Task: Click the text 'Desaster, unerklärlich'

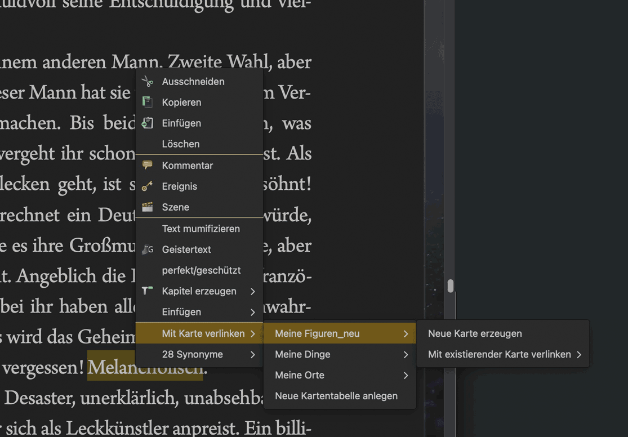Action: tap(91, 398)
